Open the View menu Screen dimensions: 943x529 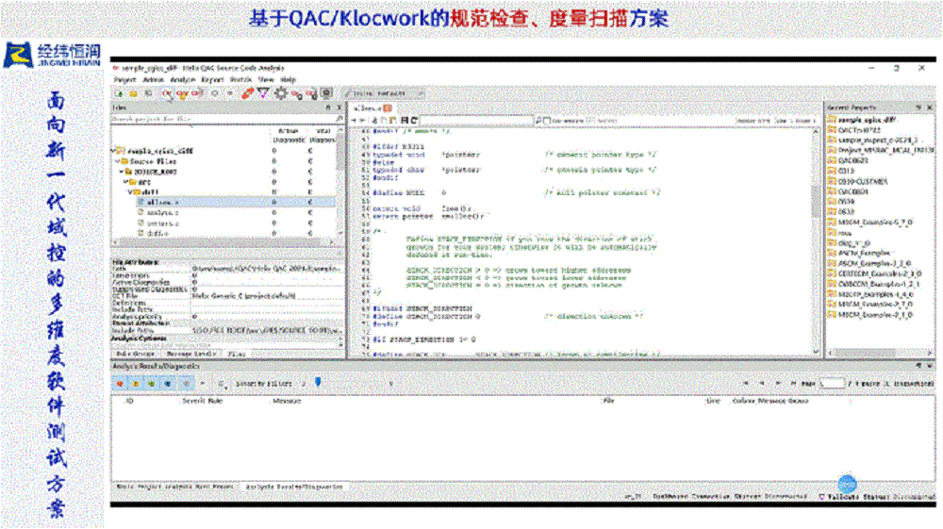266,79
